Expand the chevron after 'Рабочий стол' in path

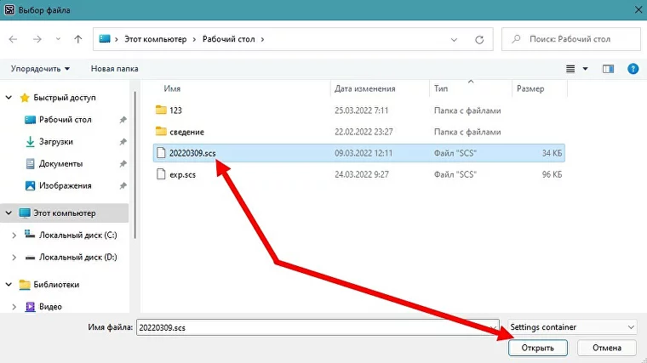[x=262, y=39]
